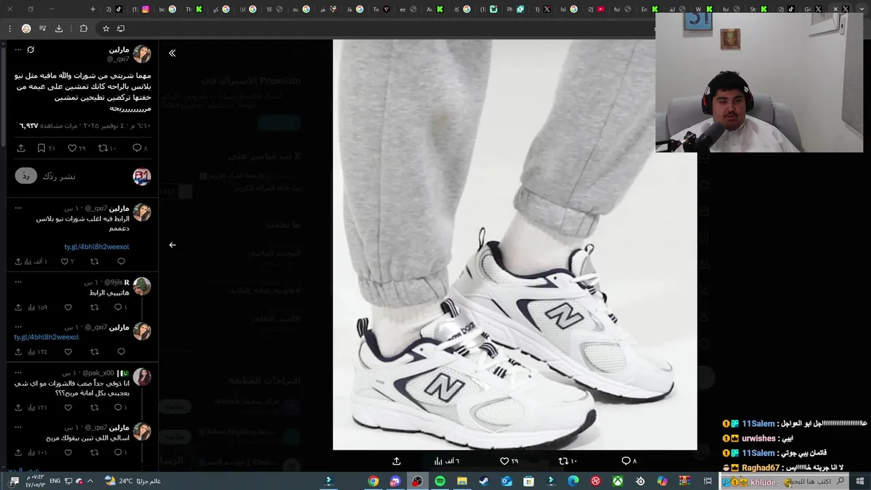Switch to the Instagram browser tab
The height and width of the screenshot is (490, 871).
click(142, 9)
